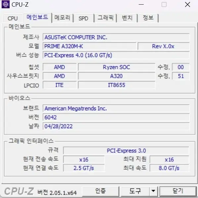198x198 pixels.
Task: Click the 최대 지원 x16 value
Action: point(169,160)
